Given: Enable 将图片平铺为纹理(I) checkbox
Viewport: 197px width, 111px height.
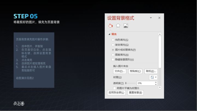Looking at the screenshot, I should pyautogui.click(x=114, y=88).
